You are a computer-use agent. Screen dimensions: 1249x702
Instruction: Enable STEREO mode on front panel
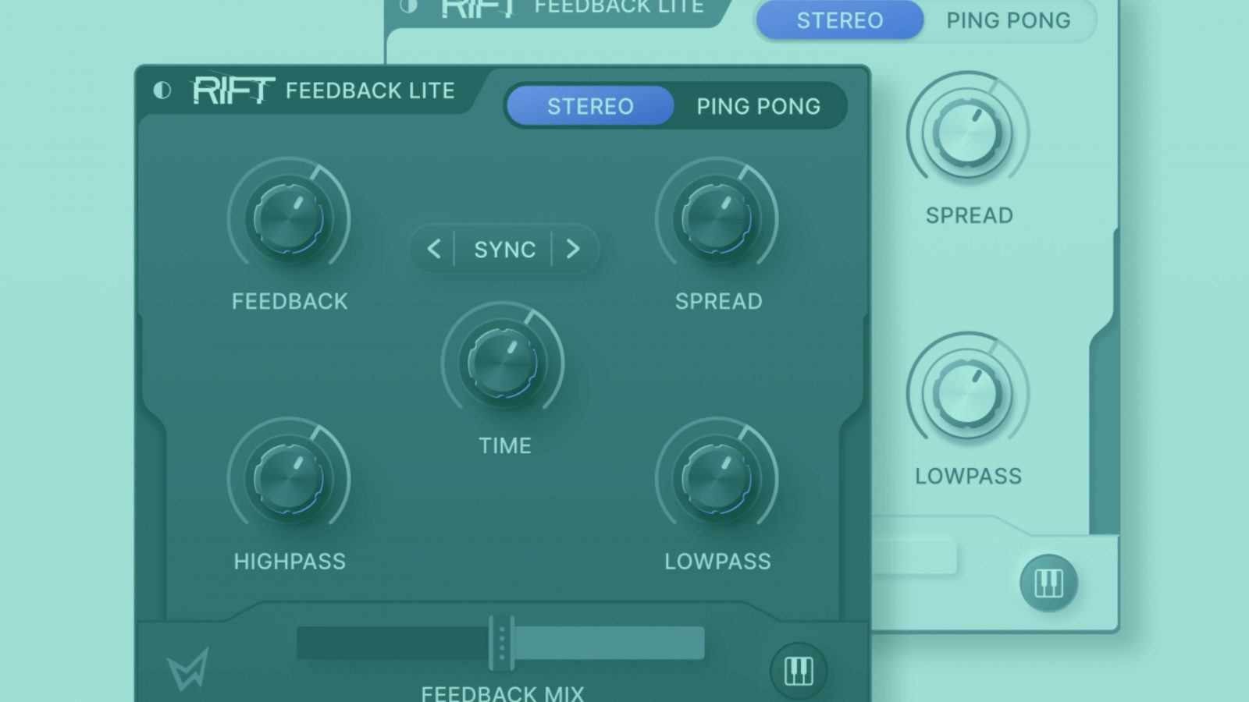[x=589, y=105]
